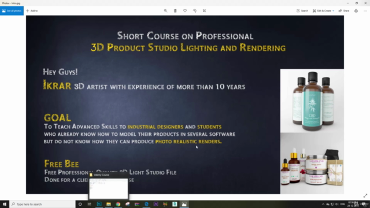370x208 pixels.
Task: Delete the photo using the trash icon
Action: 175,11
